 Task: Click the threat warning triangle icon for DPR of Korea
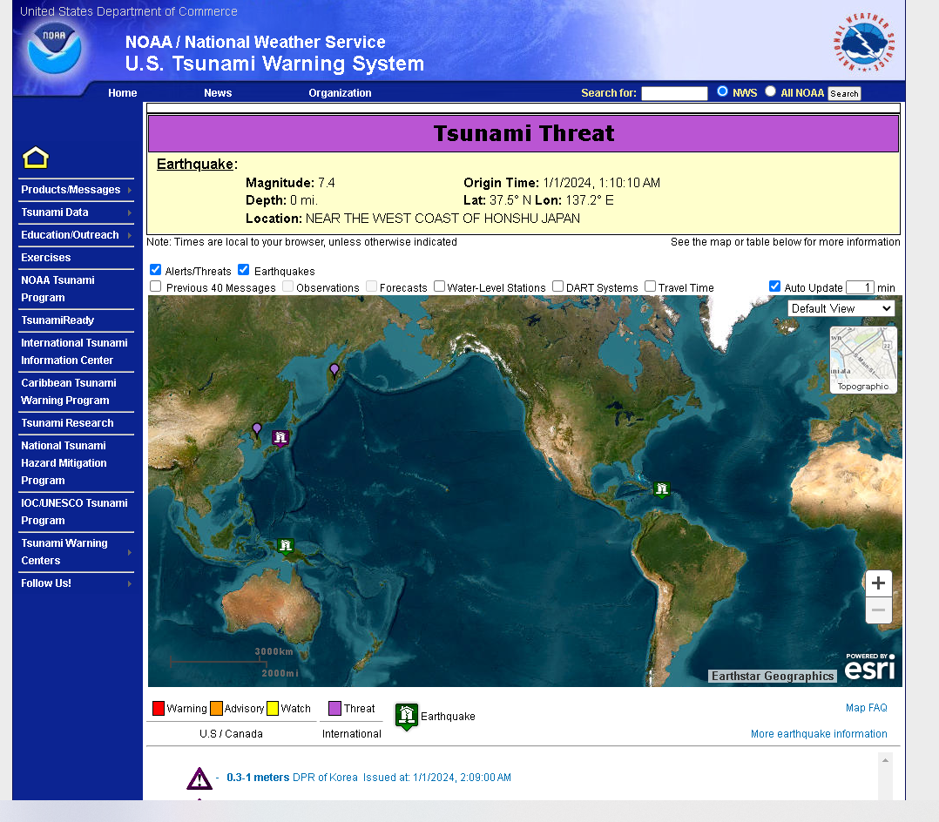click(x=199, y=778)
